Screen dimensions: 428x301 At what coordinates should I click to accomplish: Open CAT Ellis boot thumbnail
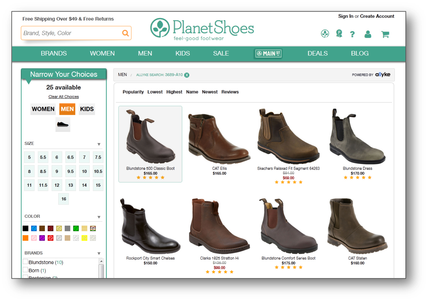pos(219,138)
